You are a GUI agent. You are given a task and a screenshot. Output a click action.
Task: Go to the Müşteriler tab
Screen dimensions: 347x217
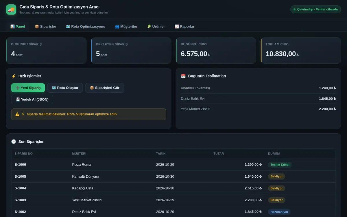coord(126,26)
